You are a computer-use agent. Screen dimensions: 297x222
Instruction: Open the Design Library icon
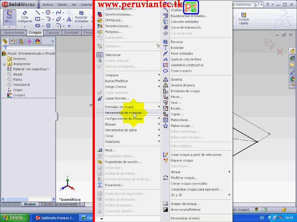pos(292,58)
